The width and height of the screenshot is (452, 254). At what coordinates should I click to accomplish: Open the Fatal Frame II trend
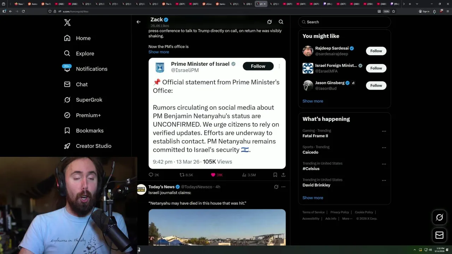[315, 136]
